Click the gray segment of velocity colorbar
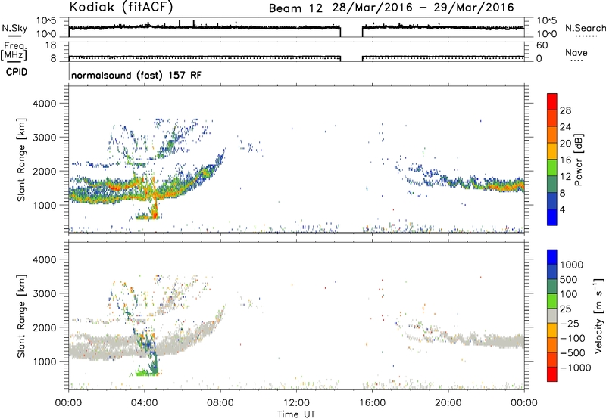 (x=552, y=316)
